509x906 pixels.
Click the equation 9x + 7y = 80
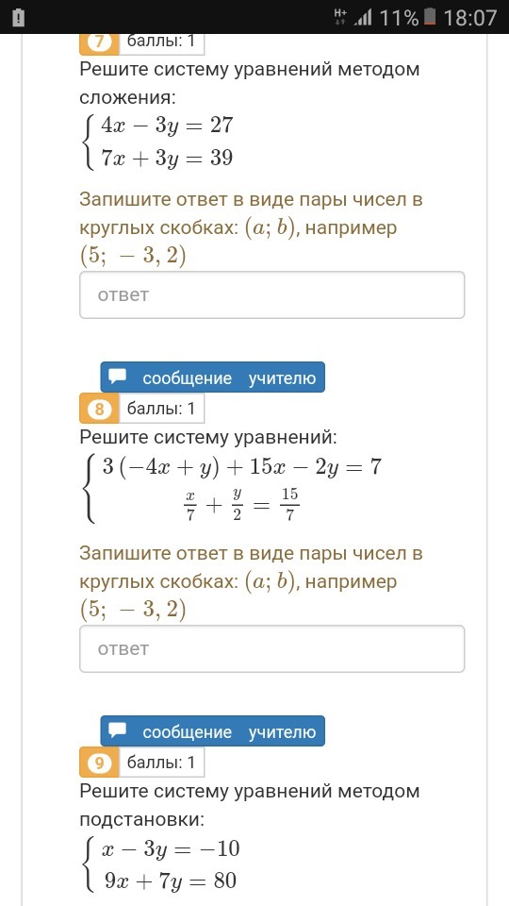(x=171, y=881)
